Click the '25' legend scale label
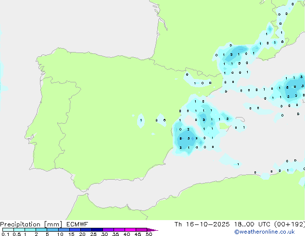This screenshot has width=305, height=236. pos(93,234)
